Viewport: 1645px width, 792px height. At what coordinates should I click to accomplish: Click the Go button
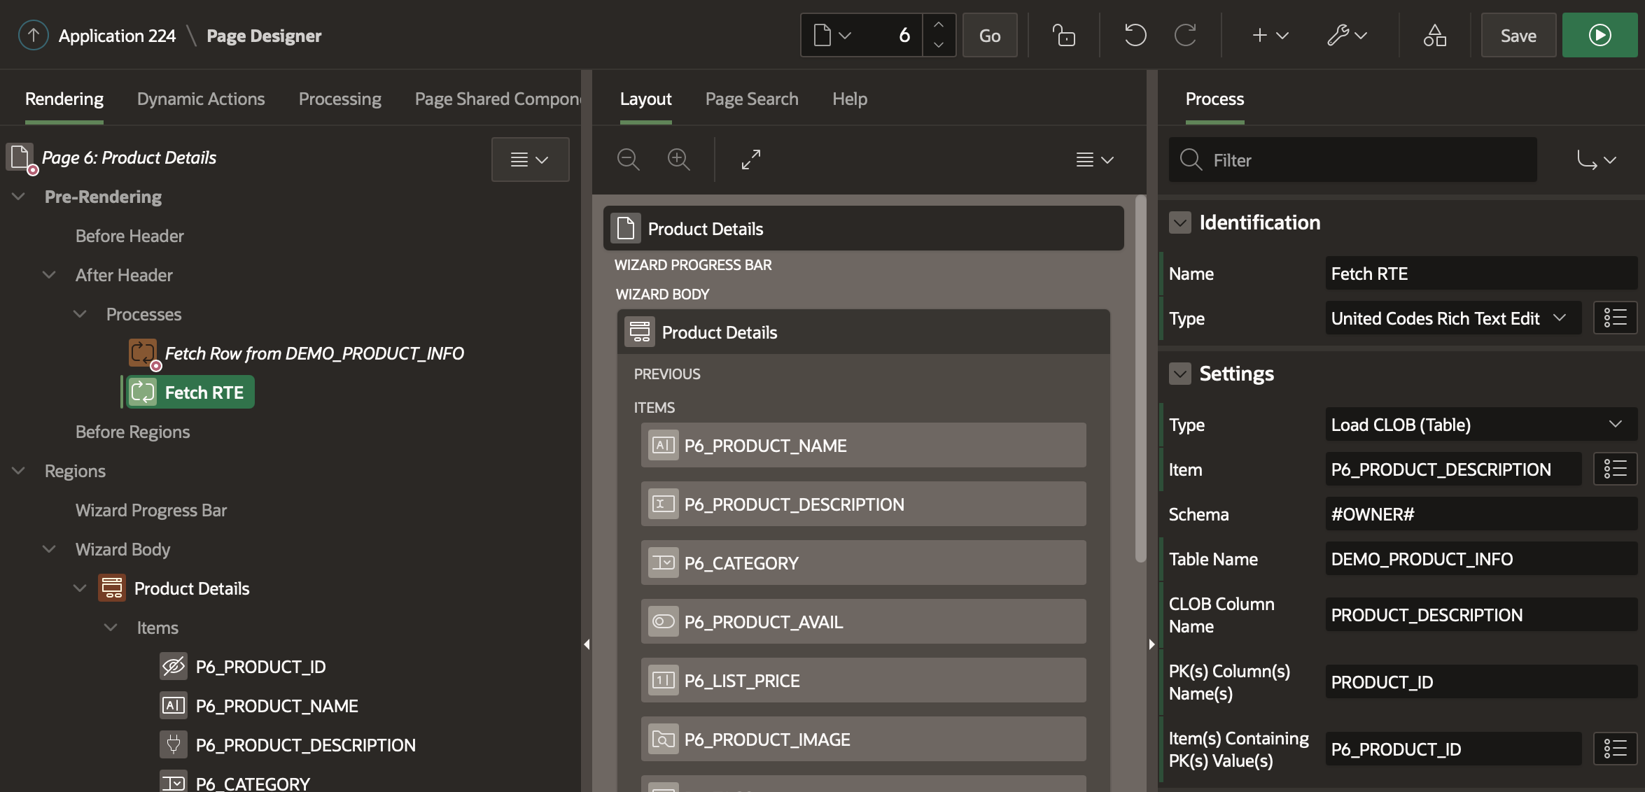pos(989,35)
